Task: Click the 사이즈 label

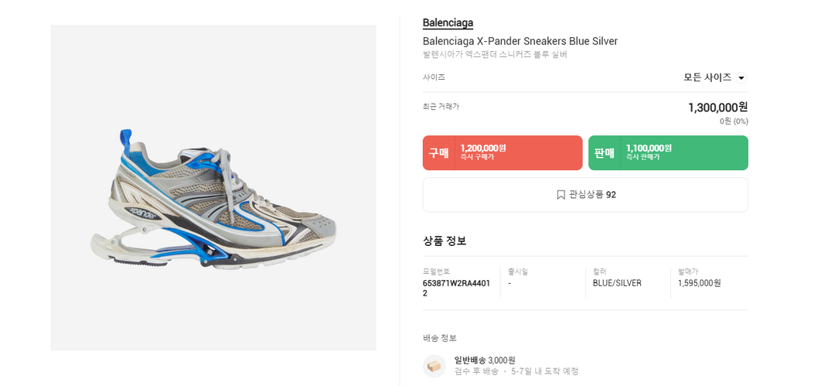Action: click(434, 77)
